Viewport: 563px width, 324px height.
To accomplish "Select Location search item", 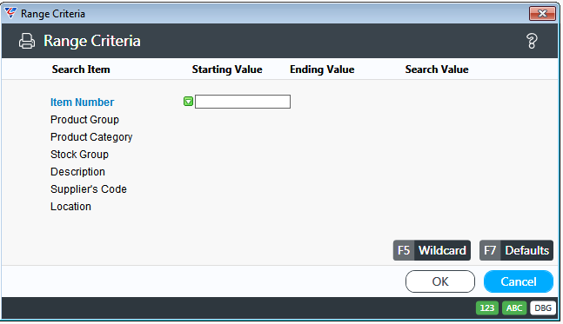I will (70, 207).
